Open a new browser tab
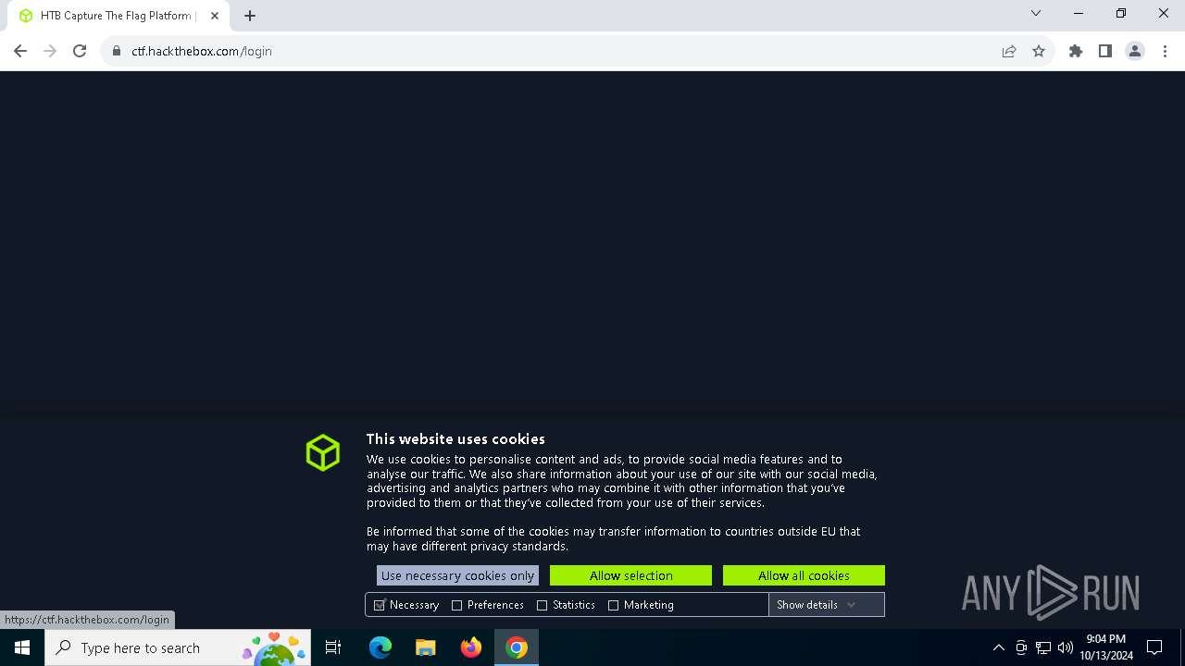This screenshot has width=1185, height=666. pyautogui.click(x=250, y=16)
